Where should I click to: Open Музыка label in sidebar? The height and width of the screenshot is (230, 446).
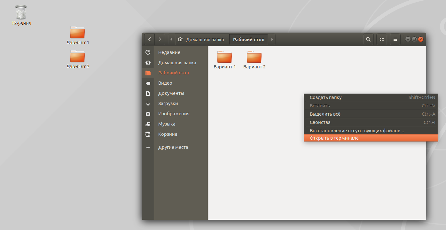(x=167, y=124)
